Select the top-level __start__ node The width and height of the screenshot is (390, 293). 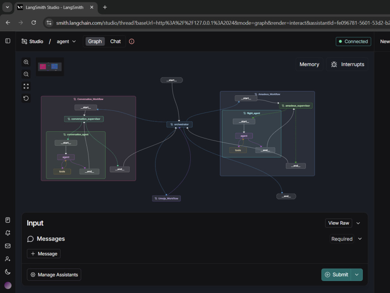tap(172, 80)
